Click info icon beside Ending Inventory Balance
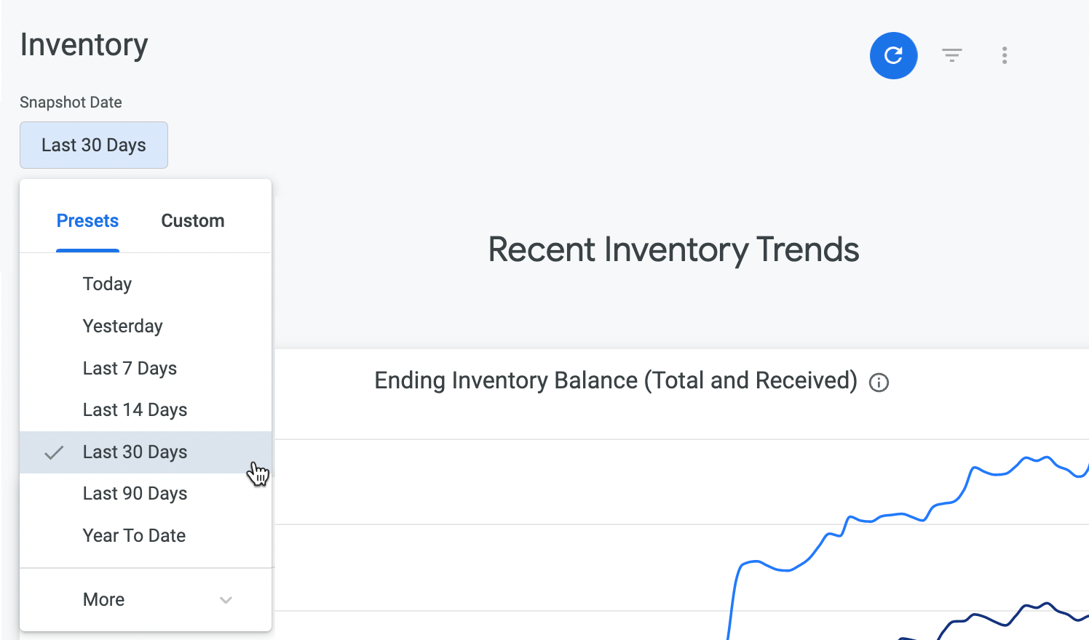The height and width of the screenshot is (640, 1089). pos(879,383)
